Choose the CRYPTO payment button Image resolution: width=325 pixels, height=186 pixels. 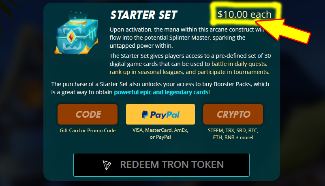pyautogui.click(x=233, y=114)
